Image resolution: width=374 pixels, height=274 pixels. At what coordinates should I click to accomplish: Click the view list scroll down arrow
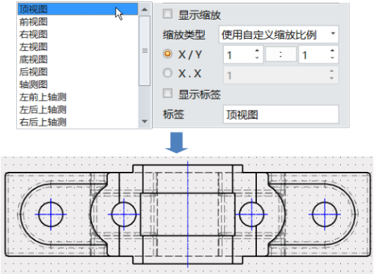coord(145,121)
